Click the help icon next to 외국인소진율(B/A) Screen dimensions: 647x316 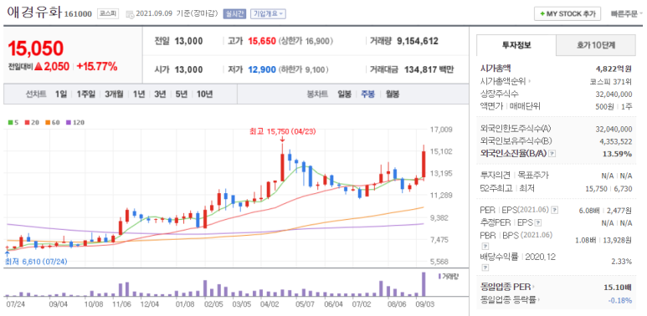(x=552, y=154)
